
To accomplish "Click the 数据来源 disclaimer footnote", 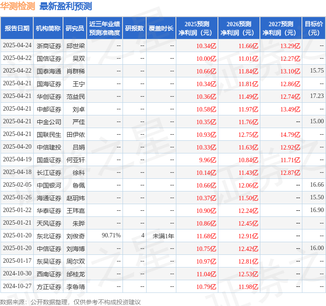I will (70, 302).
